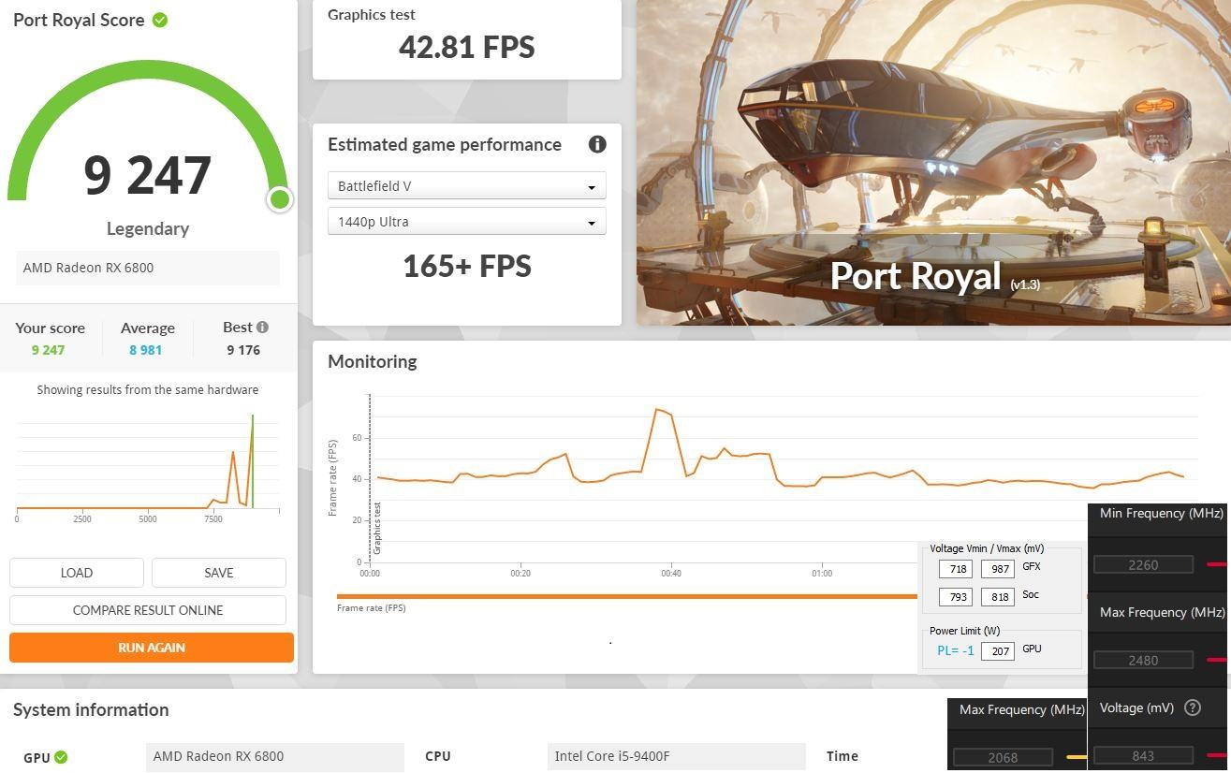Click the green validation checkmark beside Port Royal Score
1231x773 pixels.
[160, 20]
